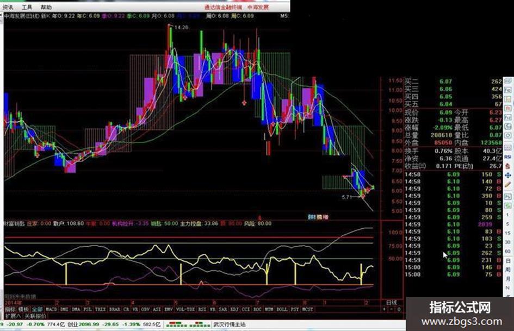
Task: Select the 模板 tab
Action: click(x=23, y=309)
